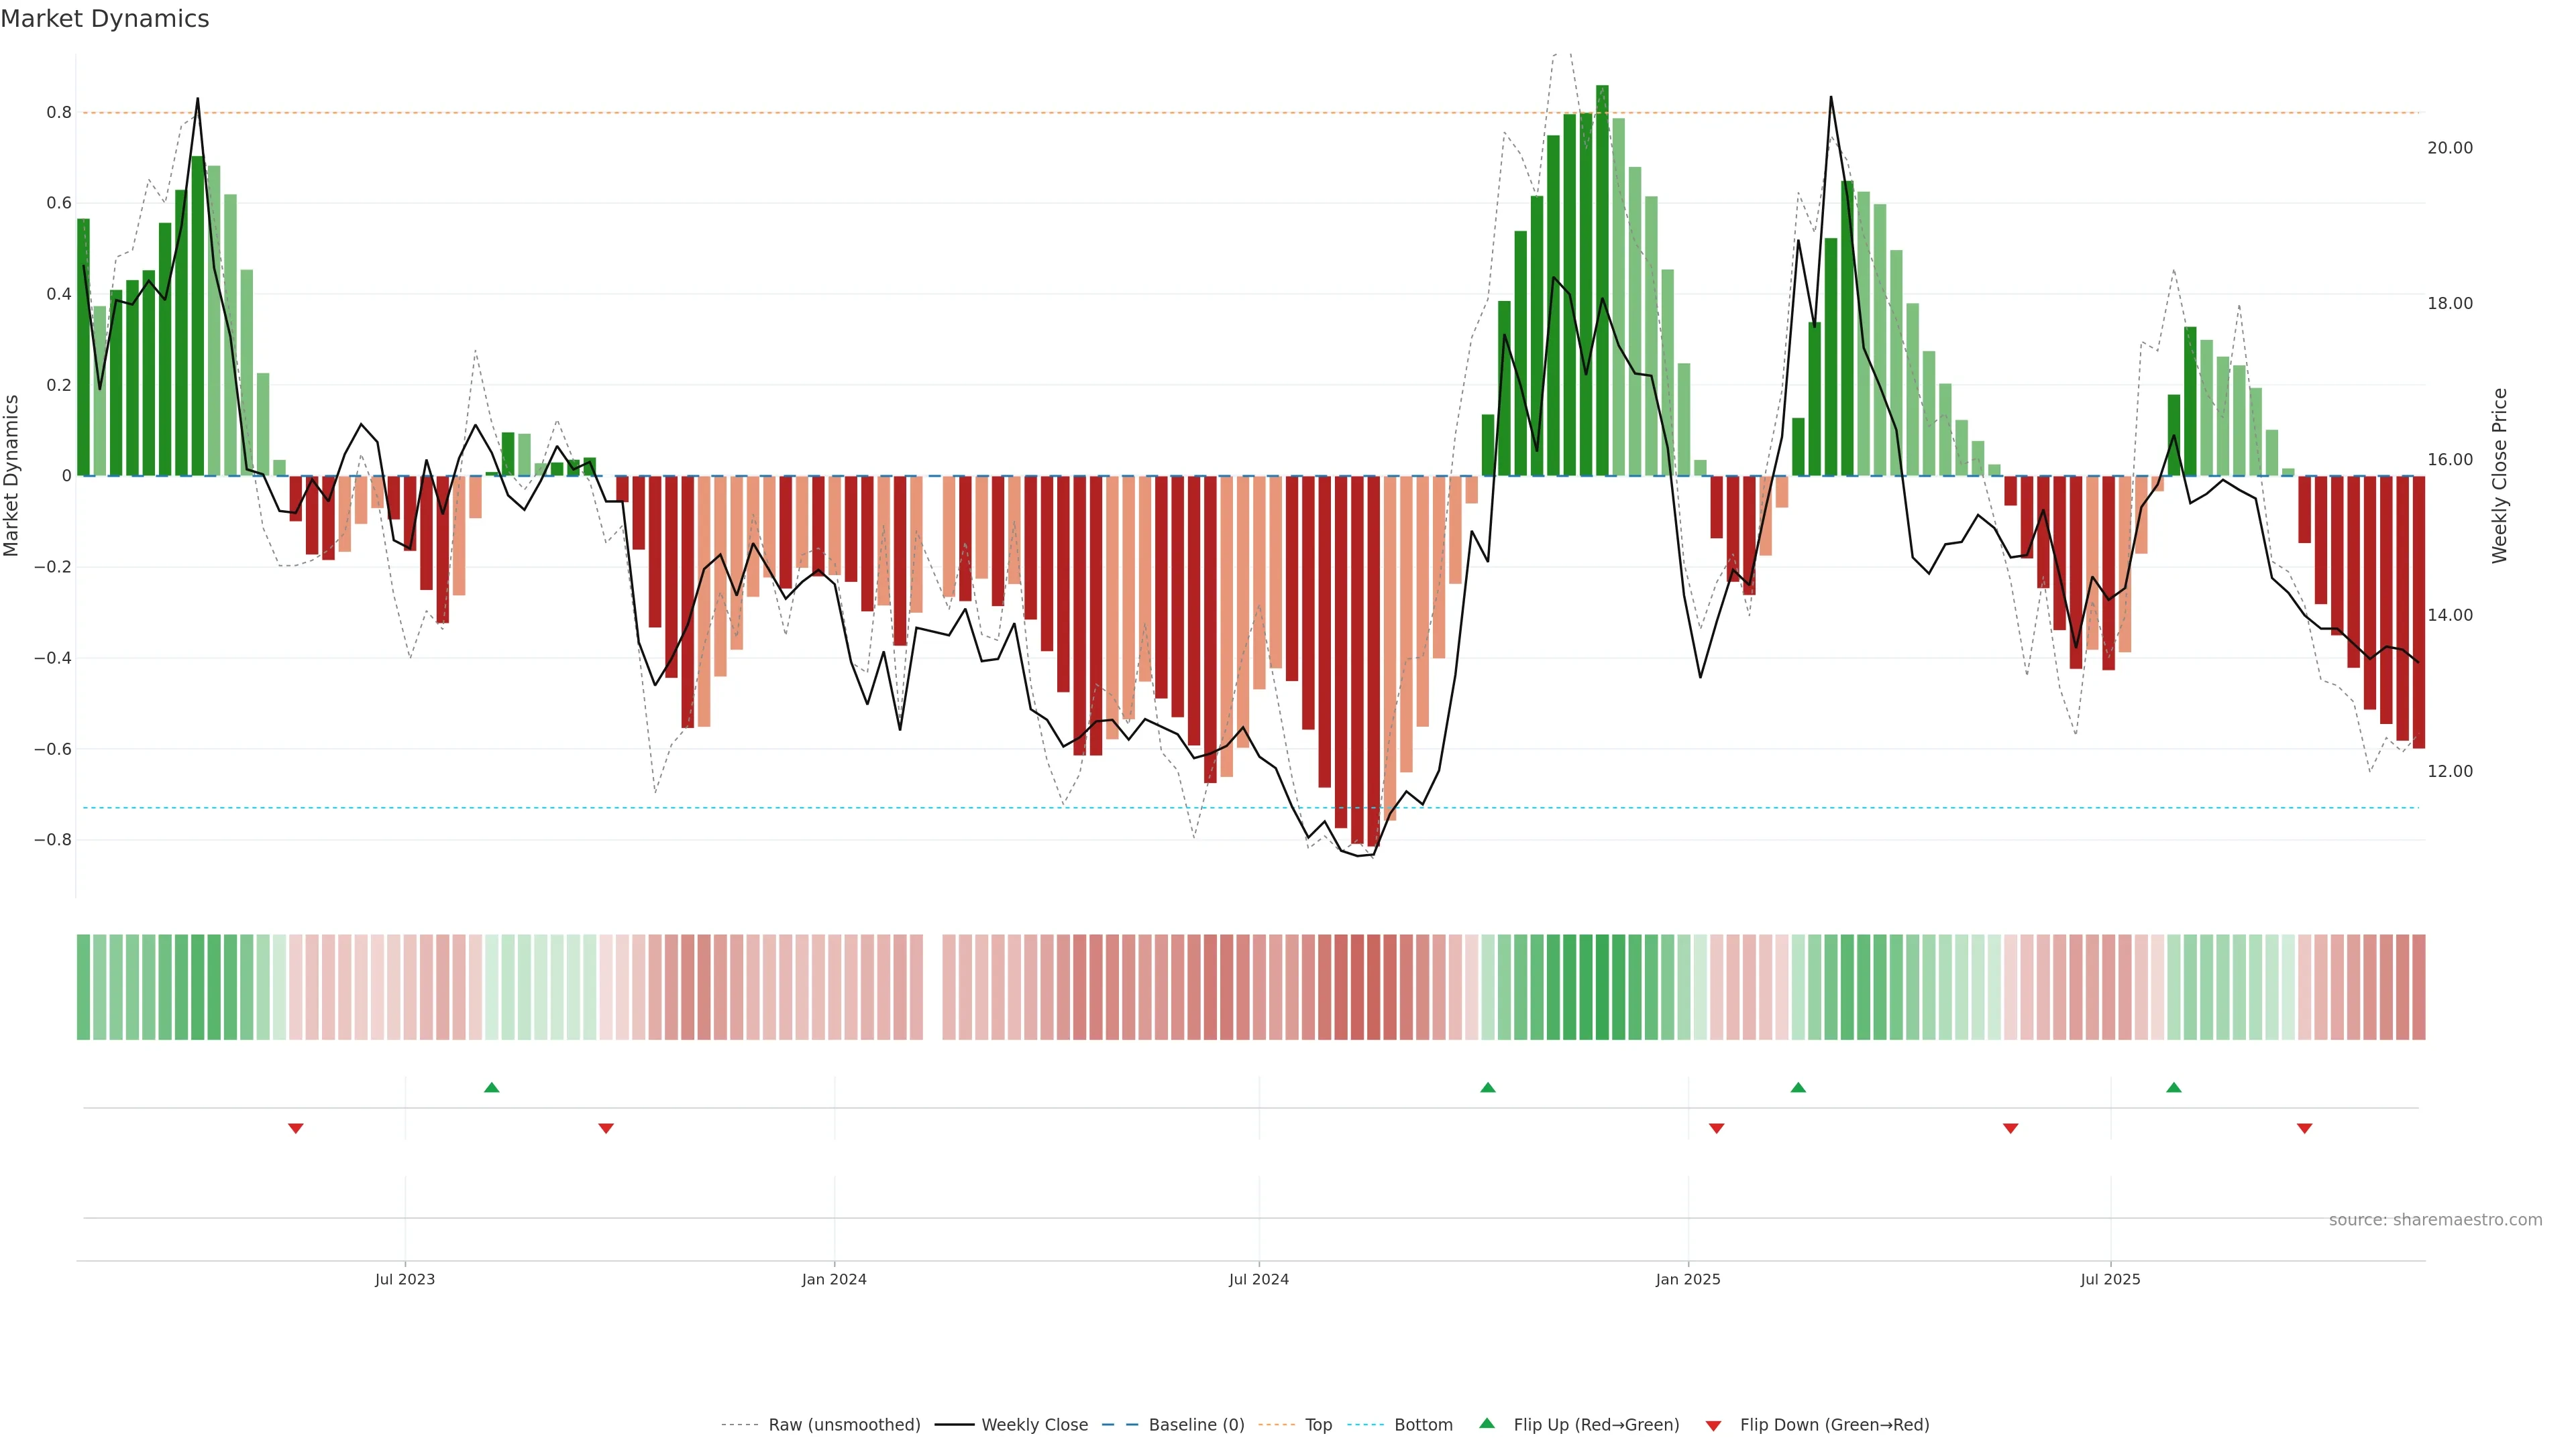Hide the Bottom line via legend
2576x1448 pixels.
click(1423, 1425)
